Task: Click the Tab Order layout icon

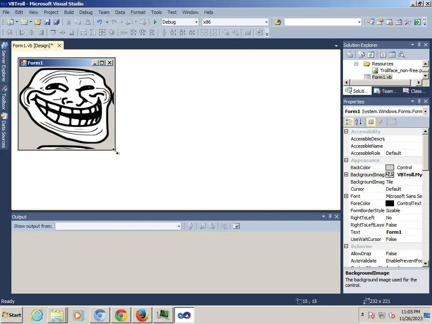Action: pos(259,32)
